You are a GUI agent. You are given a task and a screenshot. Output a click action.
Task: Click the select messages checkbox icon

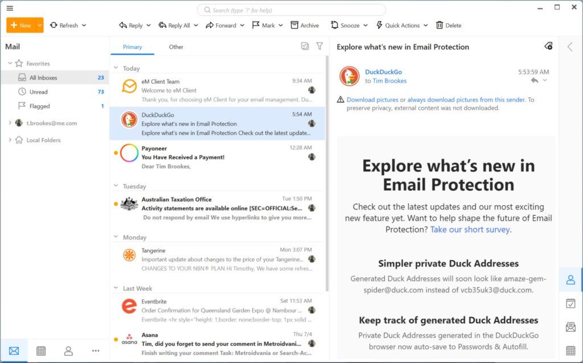click(305, 46)
